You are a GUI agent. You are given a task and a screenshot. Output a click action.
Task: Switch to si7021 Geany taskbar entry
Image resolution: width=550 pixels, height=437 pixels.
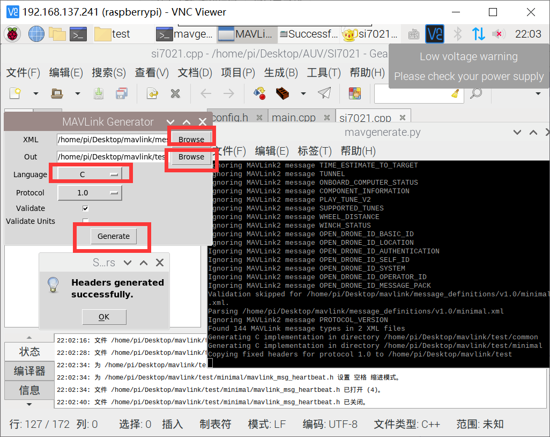(370, 34)
